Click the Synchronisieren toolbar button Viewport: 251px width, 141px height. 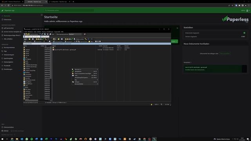tap(33, 34)
